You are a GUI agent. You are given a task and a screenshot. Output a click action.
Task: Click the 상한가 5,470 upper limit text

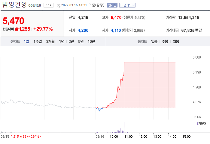coord(134,17)
